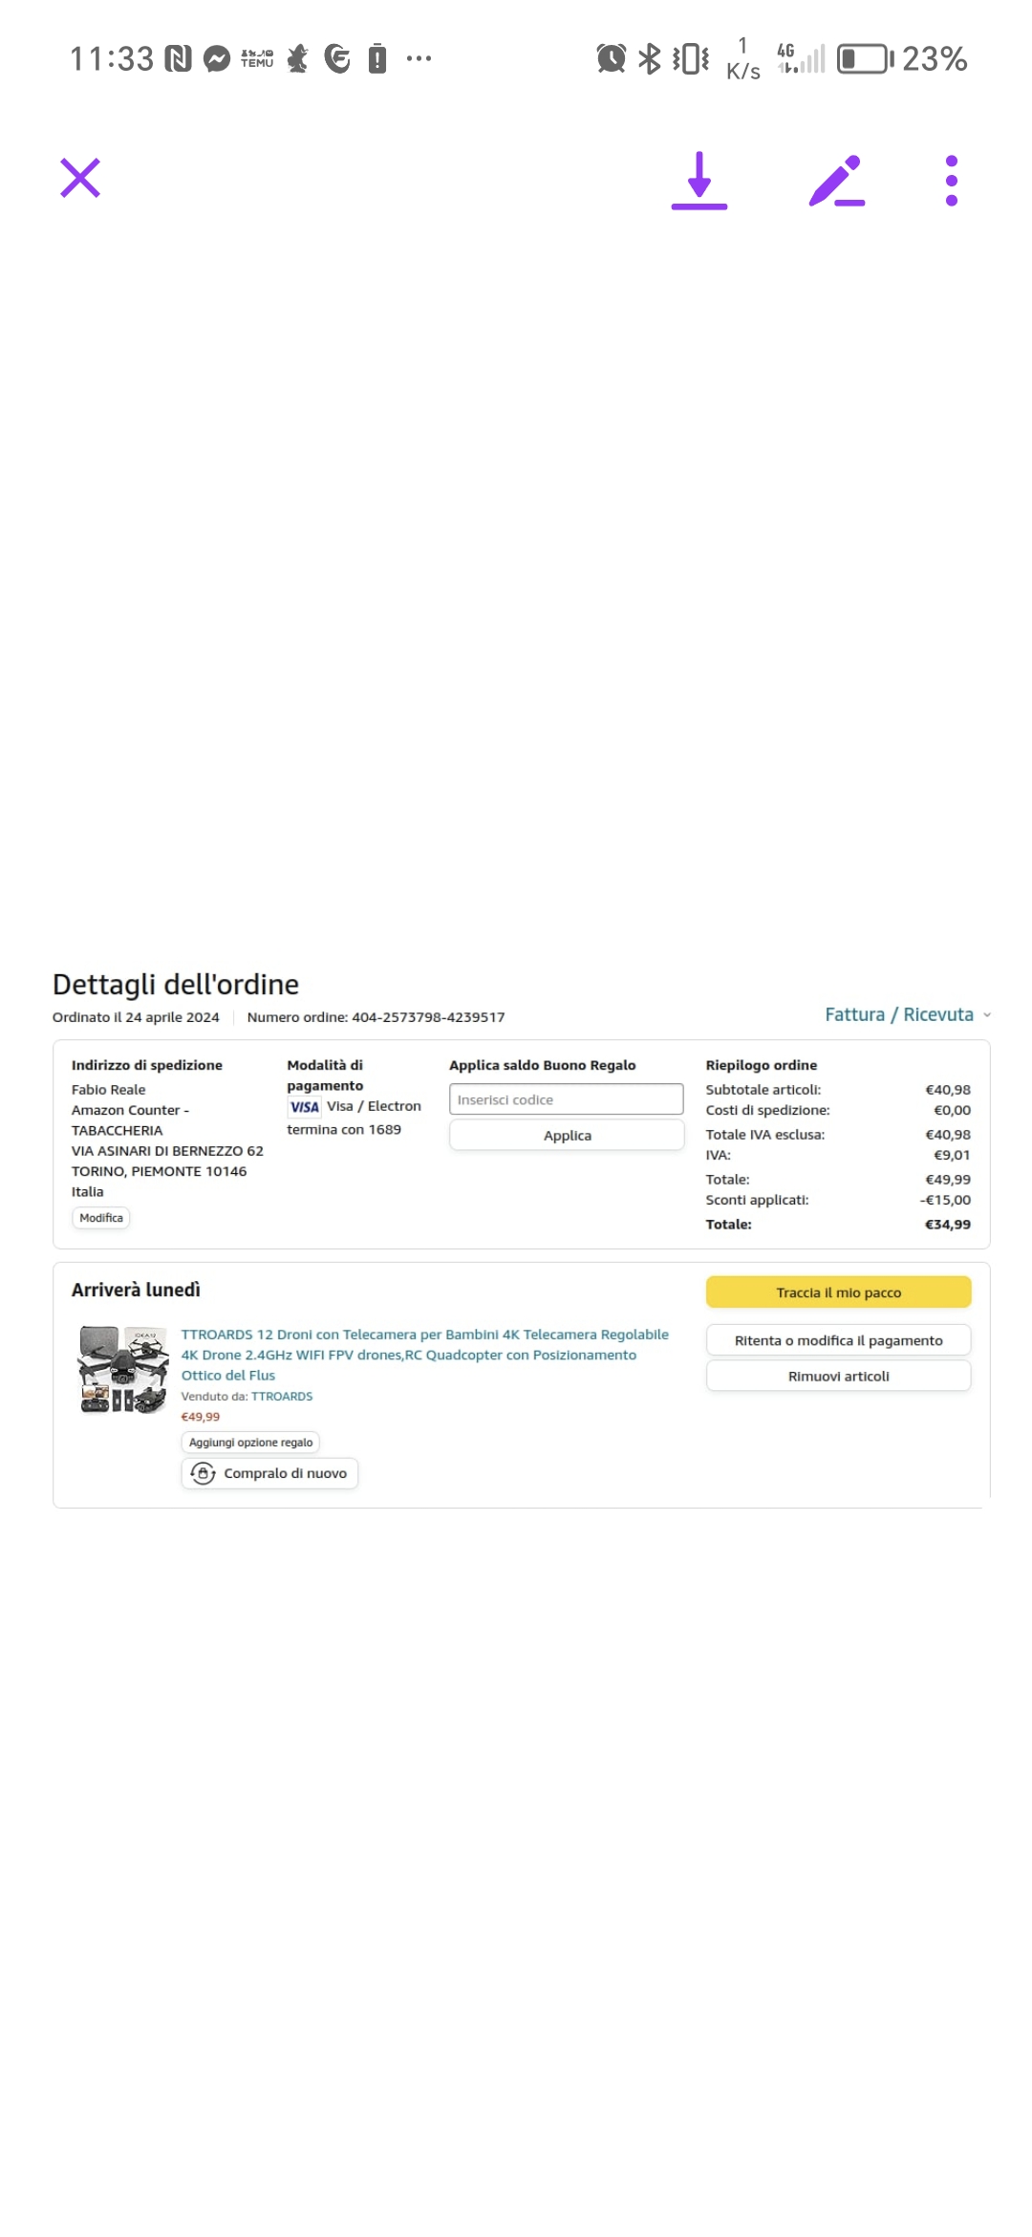
Task: Click the Modifica address button
Action: 101,1218
